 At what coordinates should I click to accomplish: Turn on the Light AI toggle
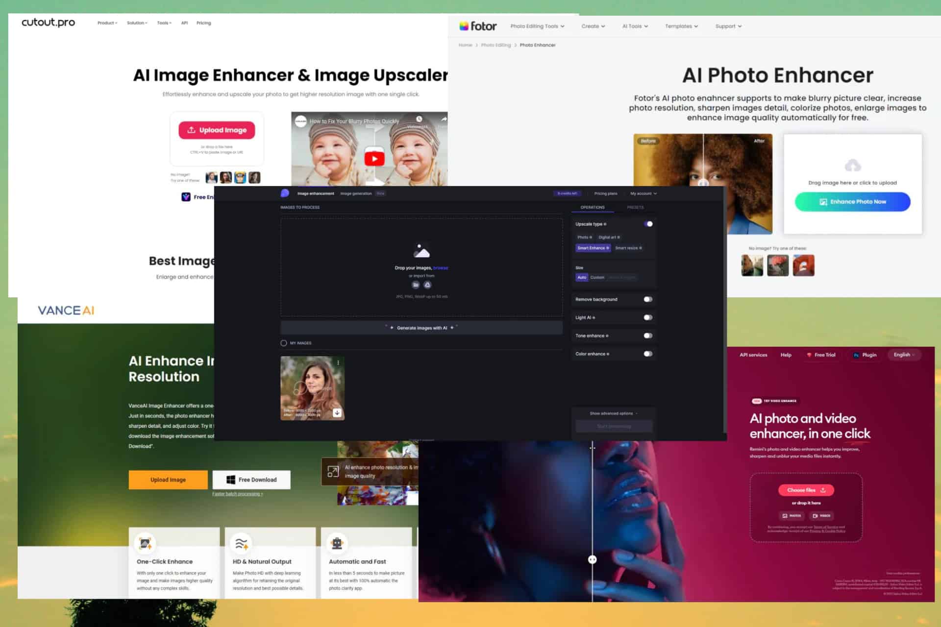click(648, 317)
